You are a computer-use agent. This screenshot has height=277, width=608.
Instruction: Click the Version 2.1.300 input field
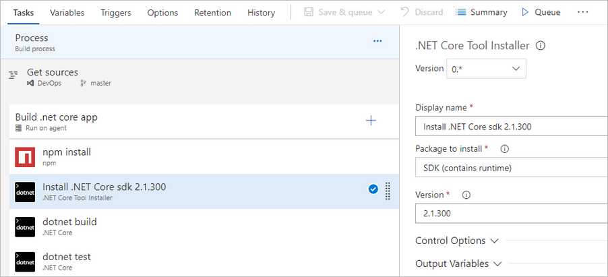tap(512, 214)
